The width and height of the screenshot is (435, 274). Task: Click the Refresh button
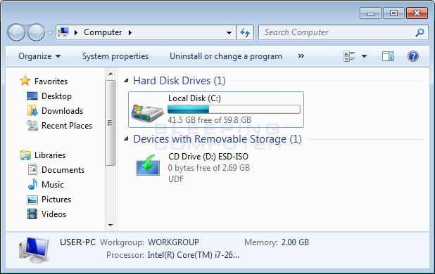245,32
